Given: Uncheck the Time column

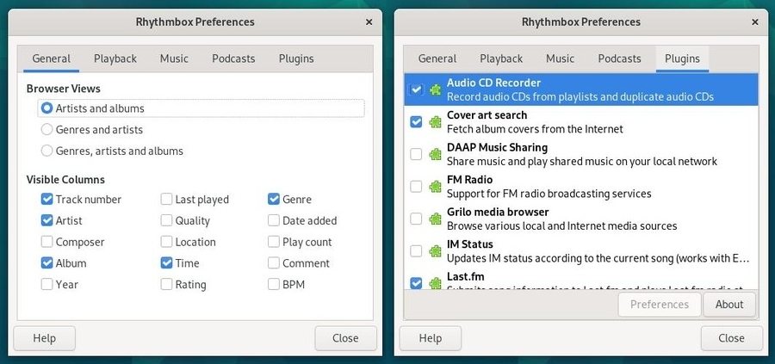Looking at the screenshot, I should [x=166, y=263].
